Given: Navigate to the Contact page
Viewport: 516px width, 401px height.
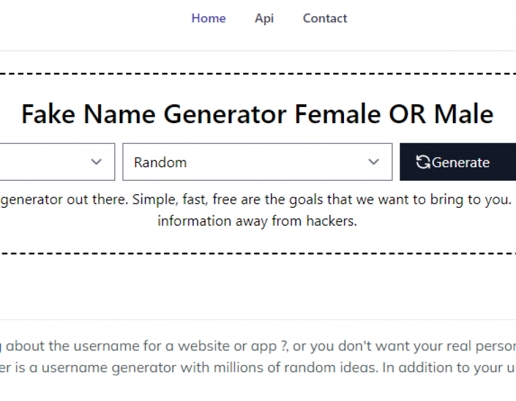Looking at the screenshot, I should click(325, 18).
